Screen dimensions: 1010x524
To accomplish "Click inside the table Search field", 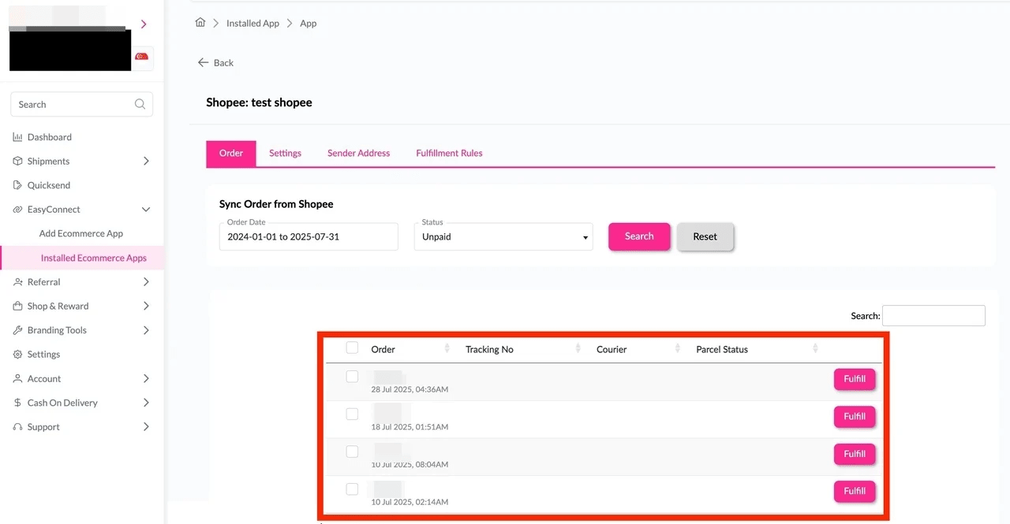I will click(933, 315).
